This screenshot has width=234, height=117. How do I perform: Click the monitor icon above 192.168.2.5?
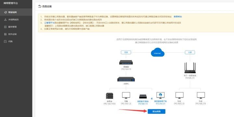(x=201, y=95)
